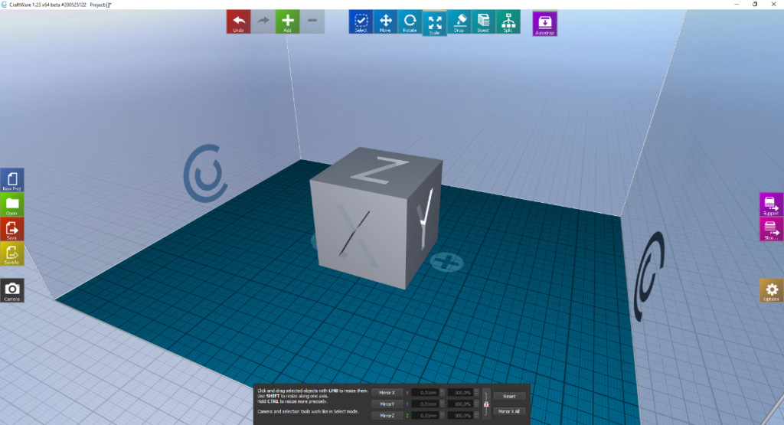Click the X size millimeter field
This screenshot has height=425, width=784.
tap(426, 393)
